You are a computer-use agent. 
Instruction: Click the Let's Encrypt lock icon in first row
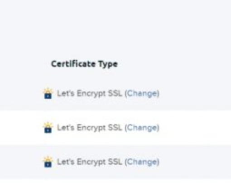click(x=48, y=93)
